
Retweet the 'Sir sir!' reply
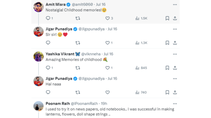[78, 43]
